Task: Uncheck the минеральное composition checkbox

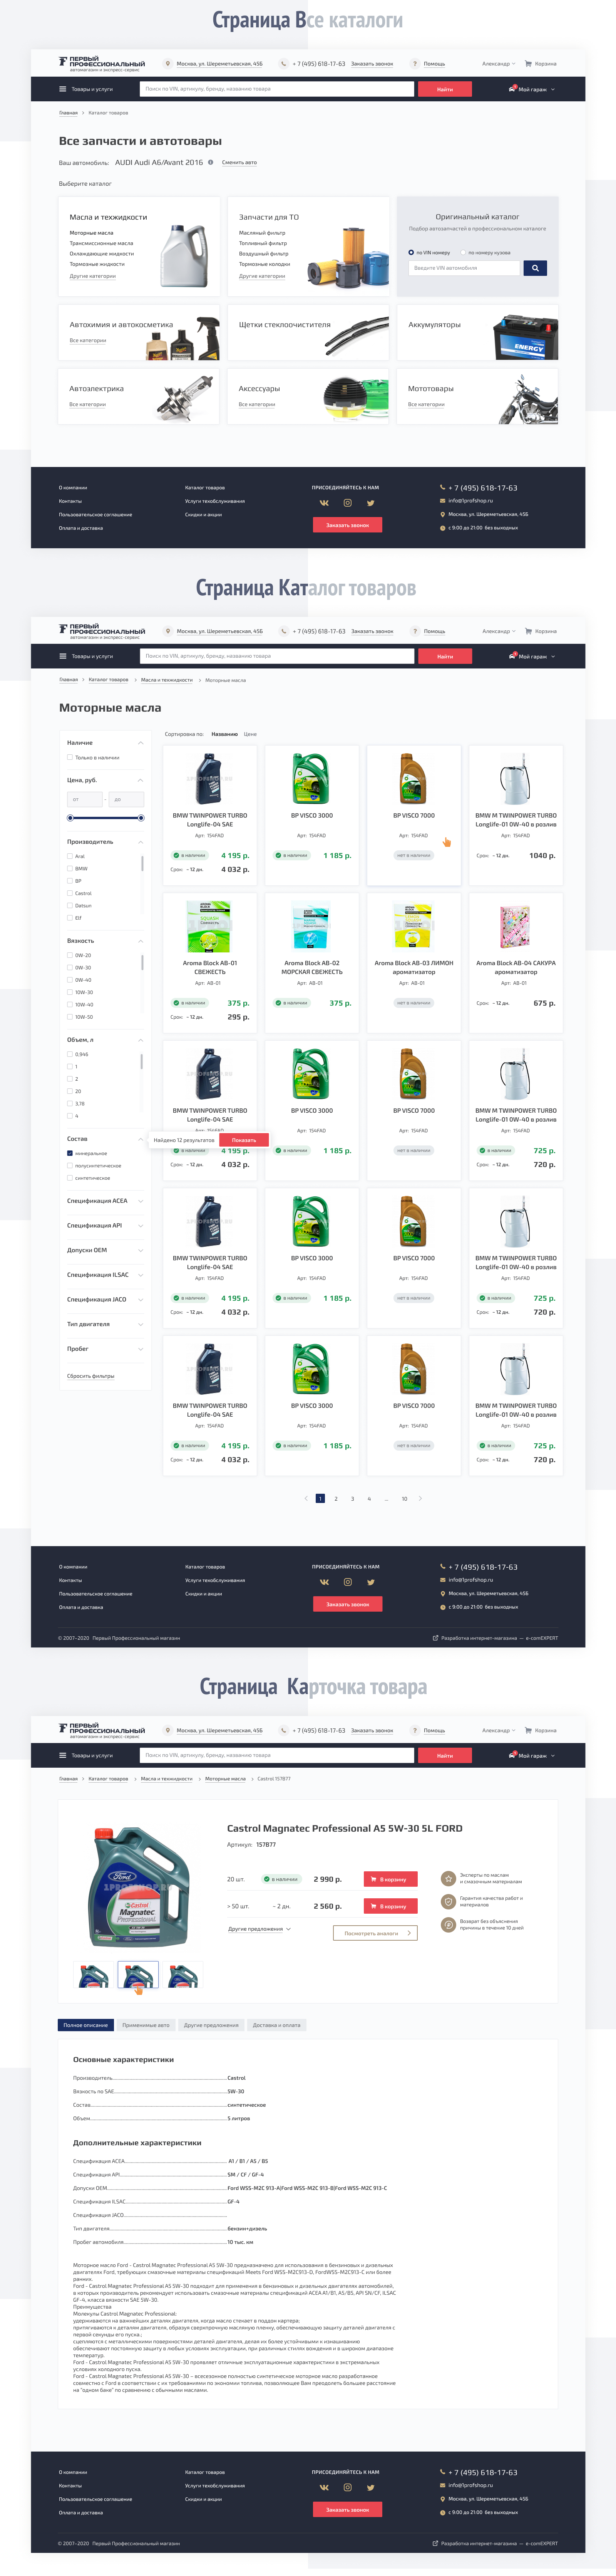Action: click(70, 1153)
